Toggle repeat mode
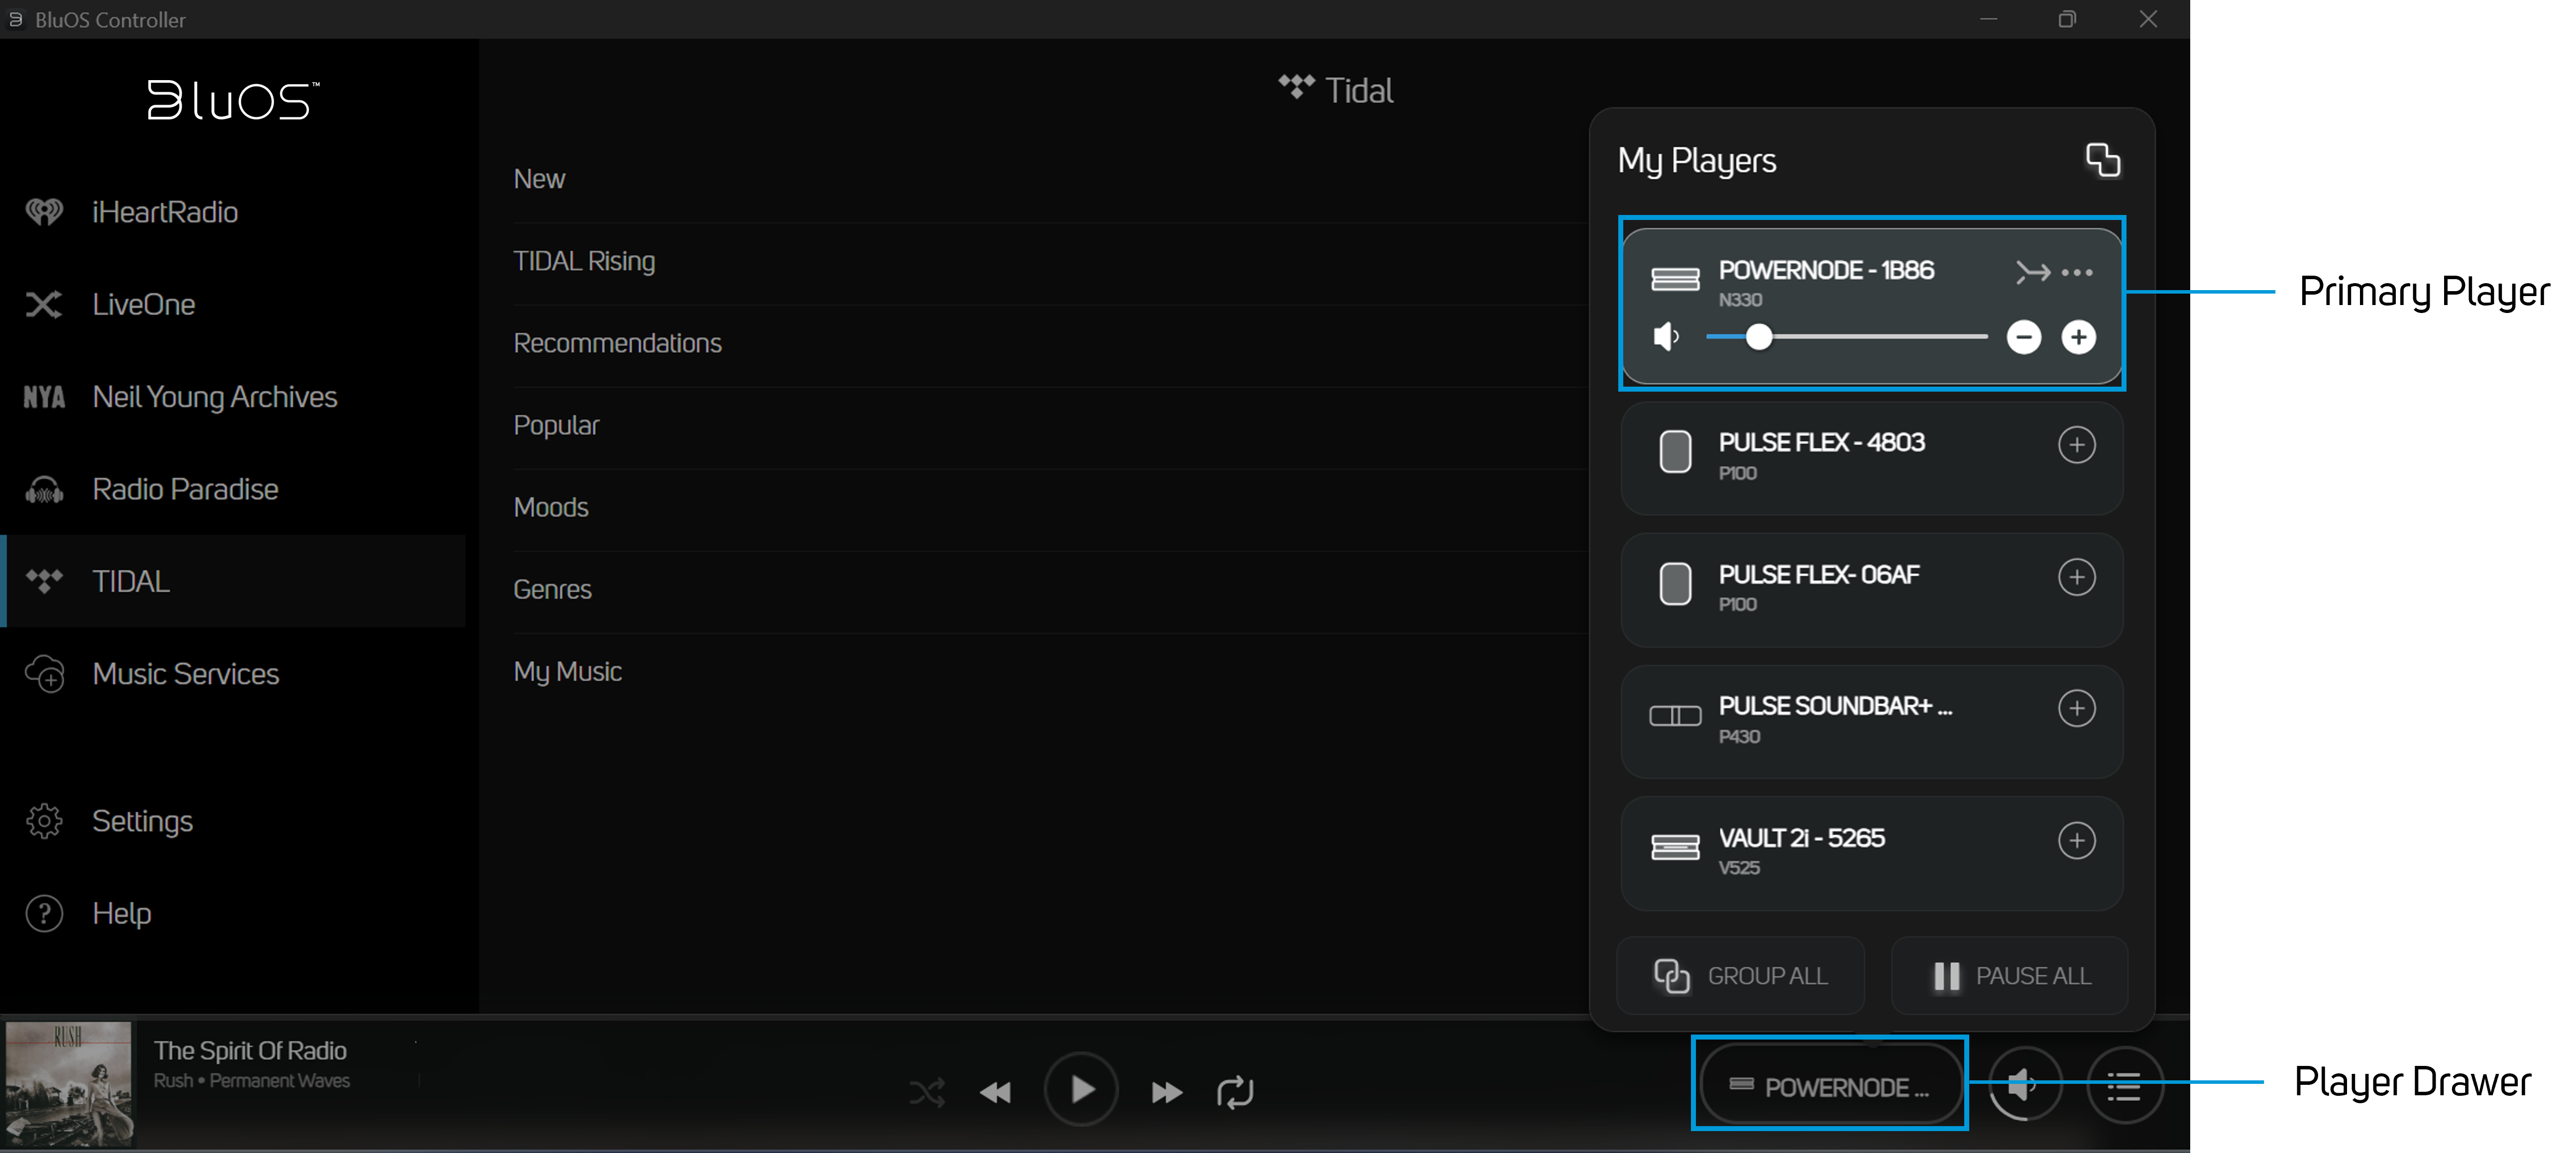Viewport: 2576px width, 1153px height. pyautogui.click(x=1235, y=1092)
